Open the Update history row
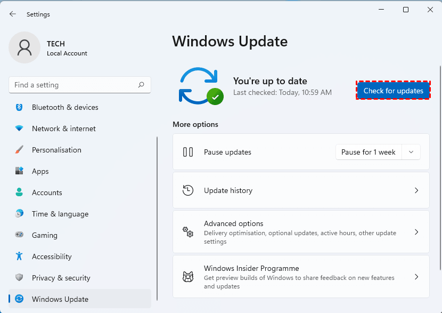 [x=301, y=190]
